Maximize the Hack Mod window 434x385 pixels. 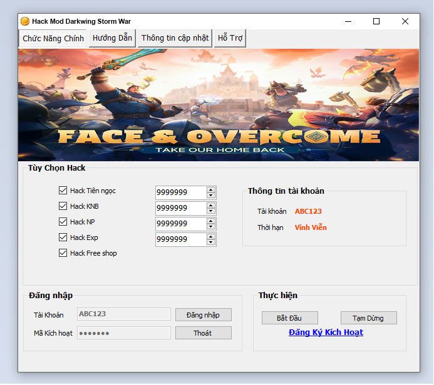(376, 21)
